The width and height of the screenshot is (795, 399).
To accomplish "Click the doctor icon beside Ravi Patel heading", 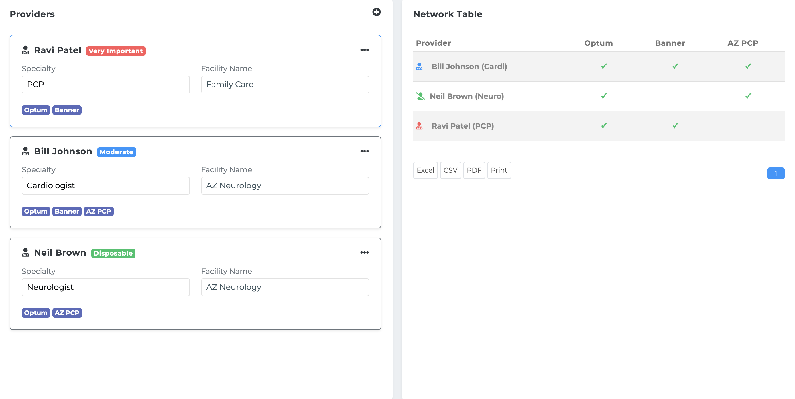I will pyautogui.click(x=25, y=50).
